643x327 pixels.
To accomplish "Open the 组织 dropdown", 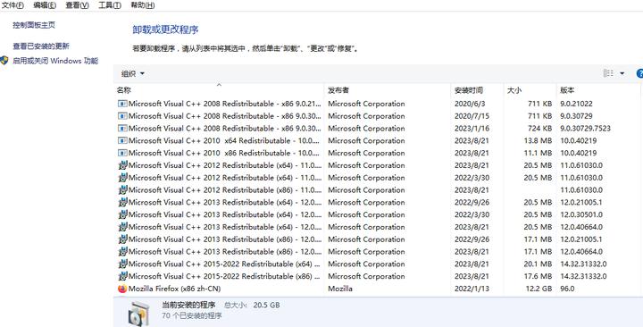I will pos(133,73).
